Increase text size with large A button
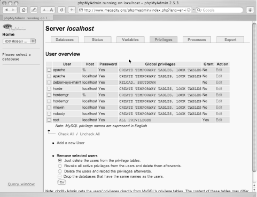This screenshot has width=257, height=197. tap(51, 10)
